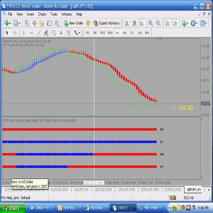
Task: Zoom in the chart with magnifier
Action: click(151, 23)
